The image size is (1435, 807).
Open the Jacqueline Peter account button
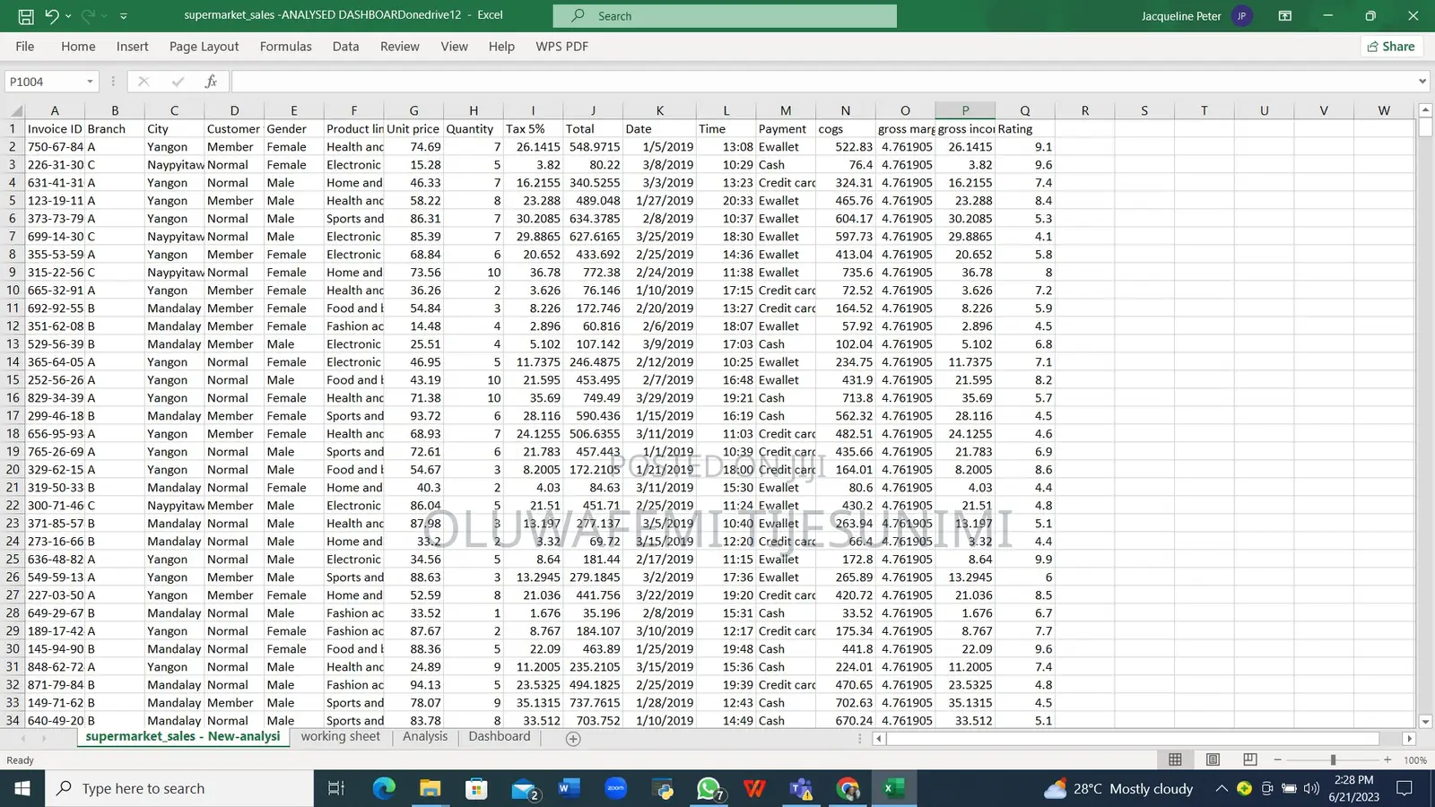(1196, 16)
